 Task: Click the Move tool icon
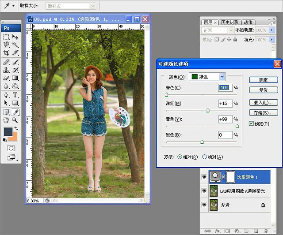15,37
